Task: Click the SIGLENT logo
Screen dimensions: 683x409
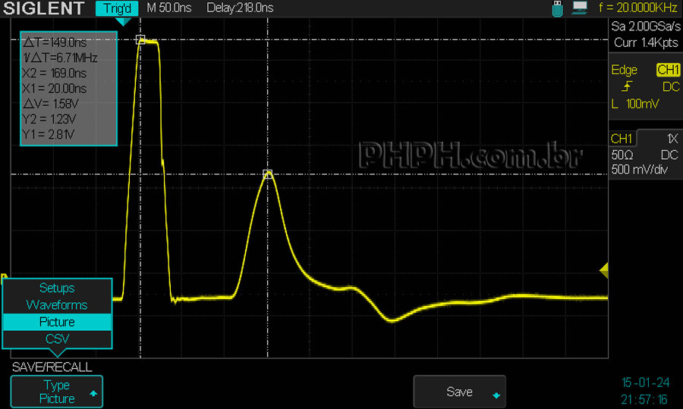Action: point(44,8)
